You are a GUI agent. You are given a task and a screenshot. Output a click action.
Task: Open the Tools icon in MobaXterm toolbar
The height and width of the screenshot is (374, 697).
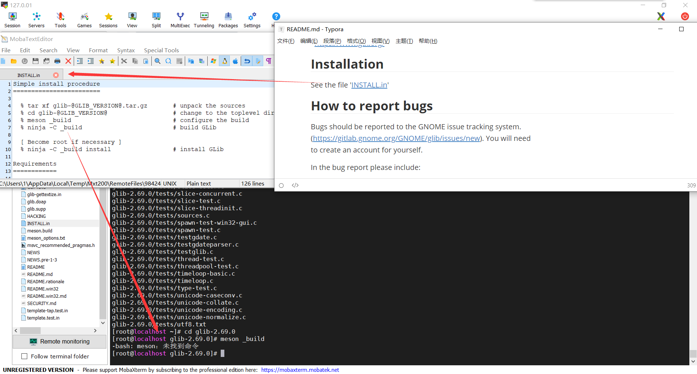pos(60,20)
